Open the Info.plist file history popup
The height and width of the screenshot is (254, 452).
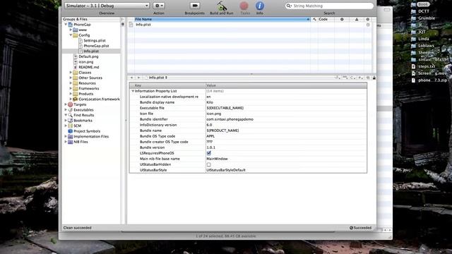[157, 78]
